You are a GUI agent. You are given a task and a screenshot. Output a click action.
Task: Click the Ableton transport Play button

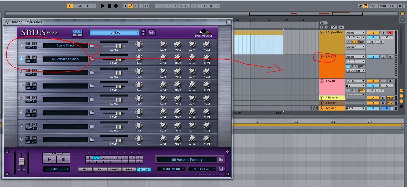tap(103, 6)
